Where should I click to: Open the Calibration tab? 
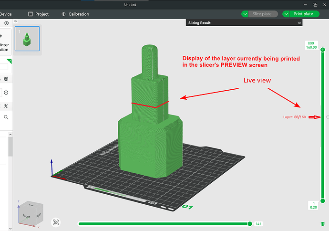coord(75,14)
